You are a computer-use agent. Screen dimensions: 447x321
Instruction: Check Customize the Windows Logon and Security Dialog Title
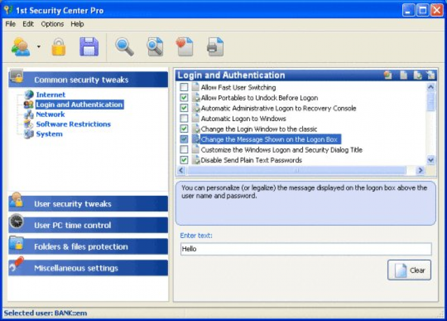point(184,149)
